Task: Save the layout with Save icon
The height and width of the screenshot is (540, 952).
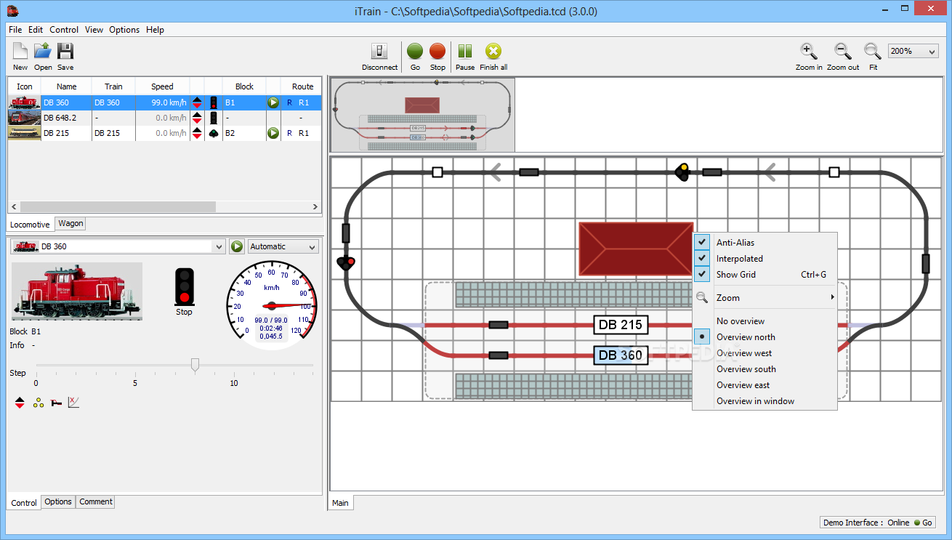Action: 65,52
